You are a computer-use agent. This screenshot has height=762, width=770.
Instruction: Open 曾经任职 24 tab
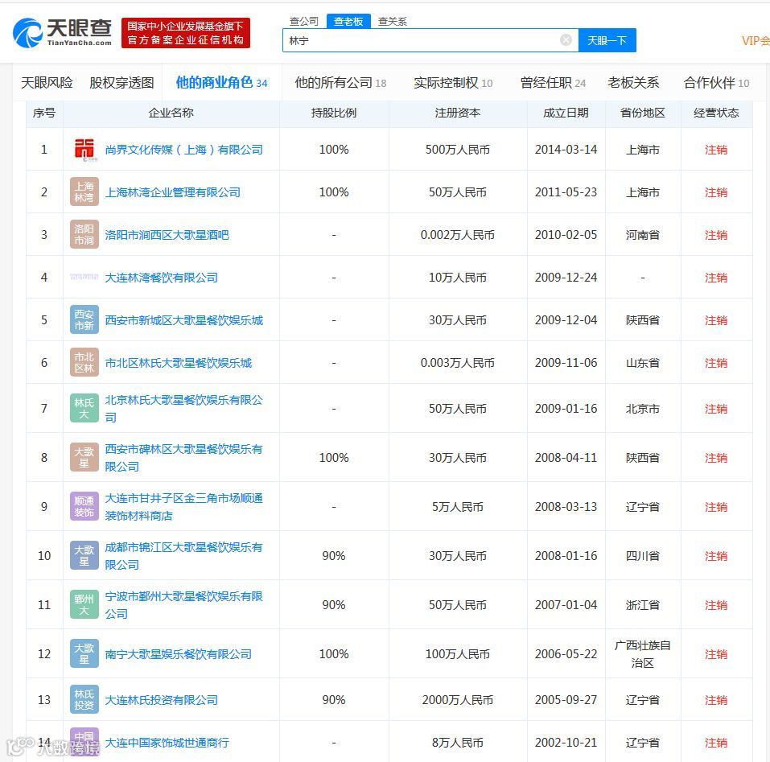[553, 83]
